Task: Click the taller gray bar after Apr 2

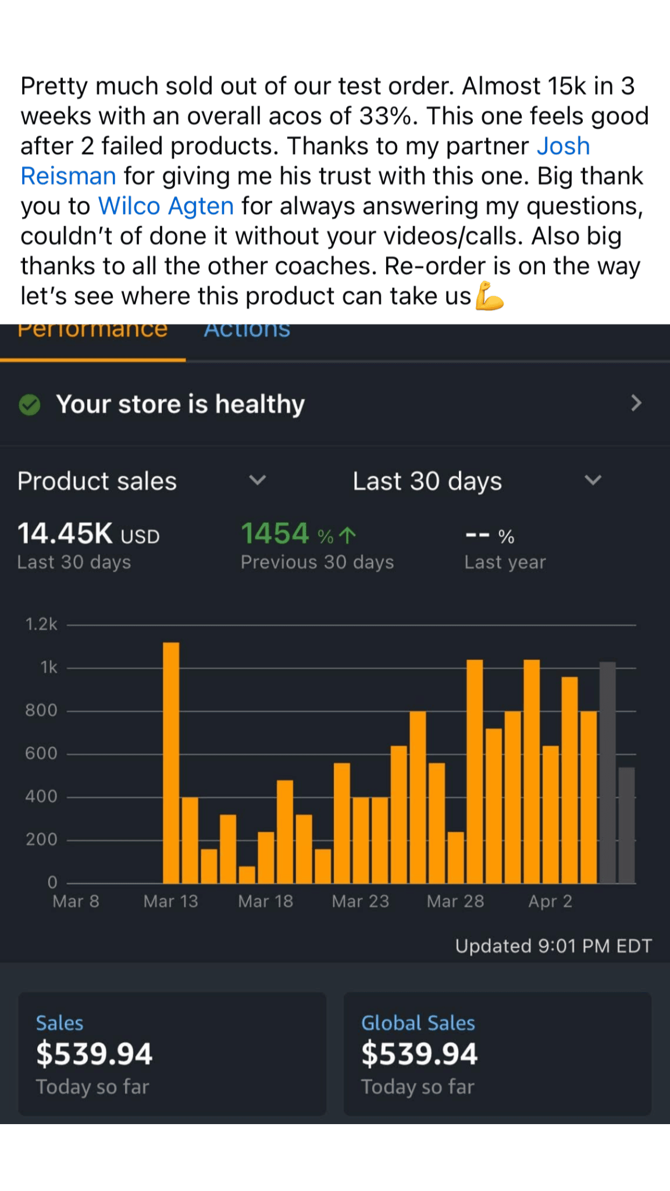Action: 607,772
